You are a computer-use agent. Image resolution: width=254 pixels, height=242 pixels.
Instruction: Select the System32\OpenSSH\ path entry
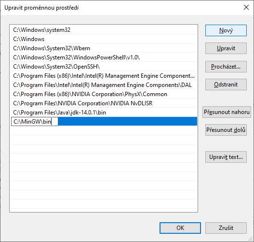(x=104, y=67)
